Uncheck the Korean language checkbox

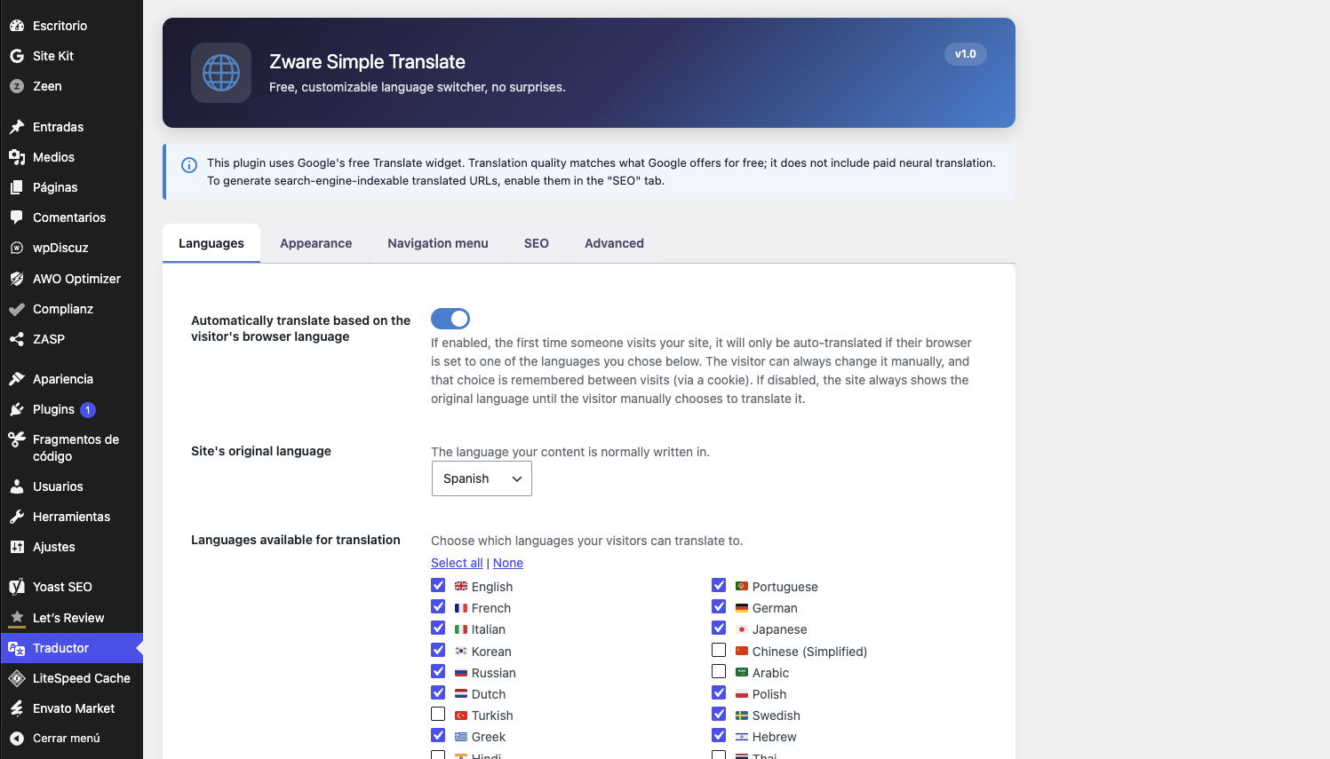pyautogui.click(x=438, y=650)
